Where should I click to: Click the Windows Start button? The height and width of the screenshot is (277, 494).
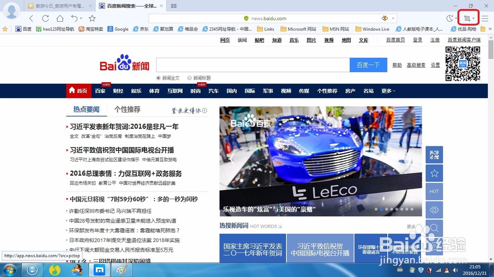[x=9, y=270]
